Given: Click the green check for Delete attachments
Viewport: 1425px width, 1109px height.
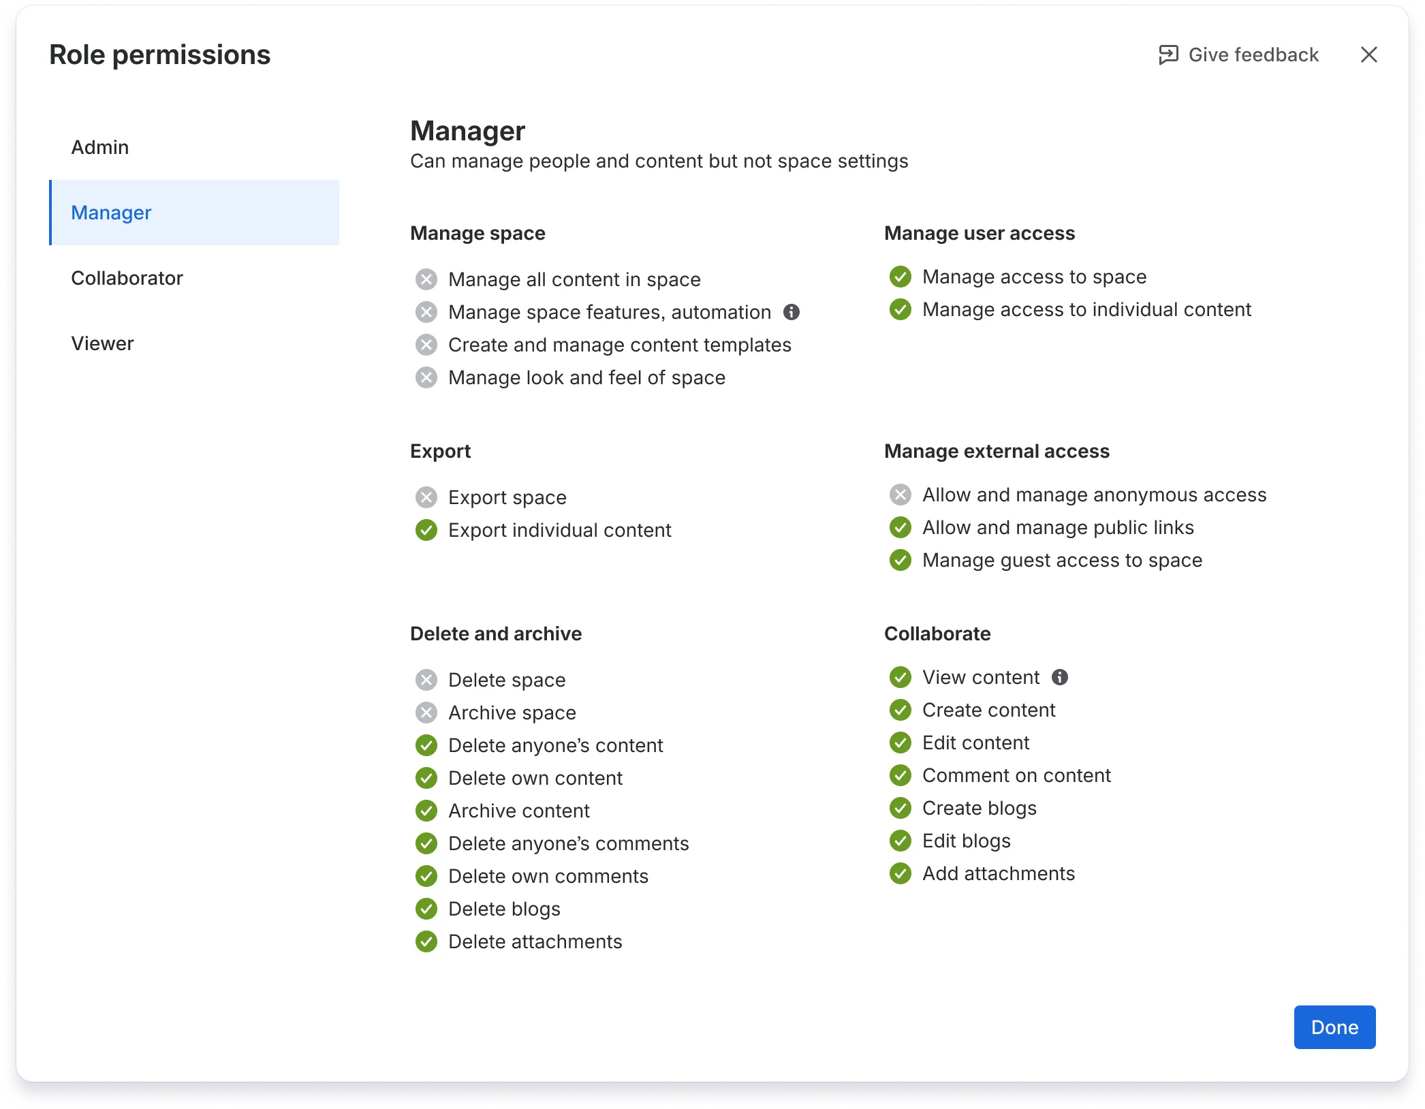Looking at the screenshot, I should (426, 941).
